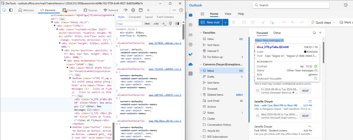The image size is (353, 140).
Task: Open the OneDrive cloud icon in rail
Action: [x=190, y=64]
